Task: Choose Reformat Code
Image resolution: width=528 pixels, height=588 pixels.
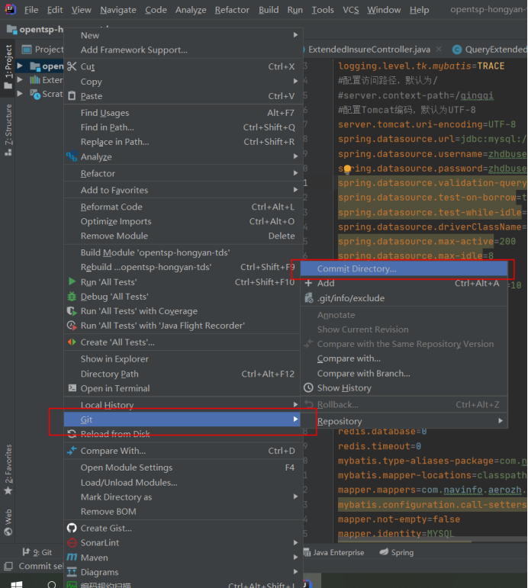Action: (183, 207)
